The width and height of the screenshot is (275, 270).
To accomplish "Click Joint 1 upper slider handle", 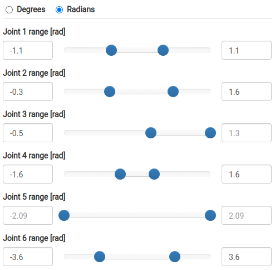I will coord(163,50).
